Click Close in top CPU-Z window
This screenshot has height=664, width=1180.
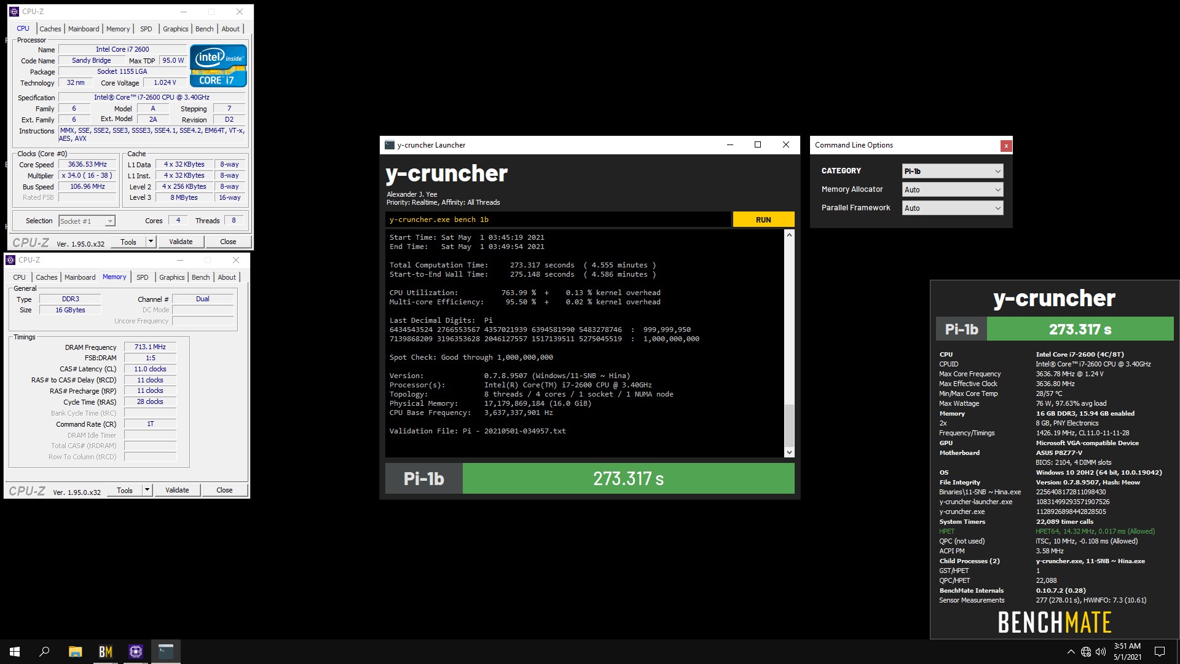point(228,242)
